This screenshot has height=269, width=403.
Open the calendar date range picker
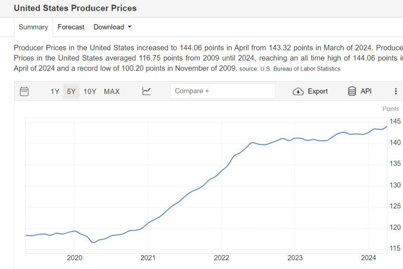(x=24, y=91)
